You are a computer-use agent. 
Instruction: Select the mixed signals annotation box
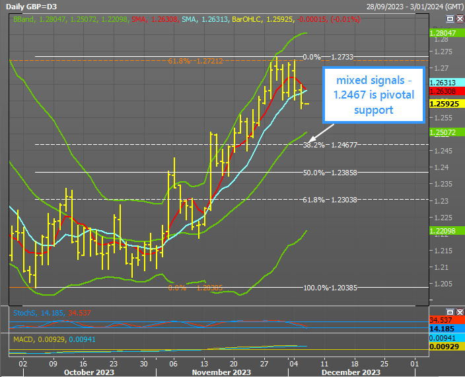[x=372, y=95]
